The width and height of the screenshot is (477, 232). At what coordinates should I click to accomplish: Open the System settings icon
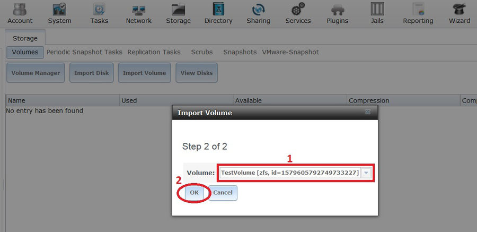[59, 9]
